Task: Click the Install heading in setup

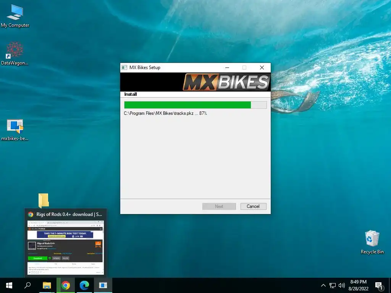Action: coord(131,94)
